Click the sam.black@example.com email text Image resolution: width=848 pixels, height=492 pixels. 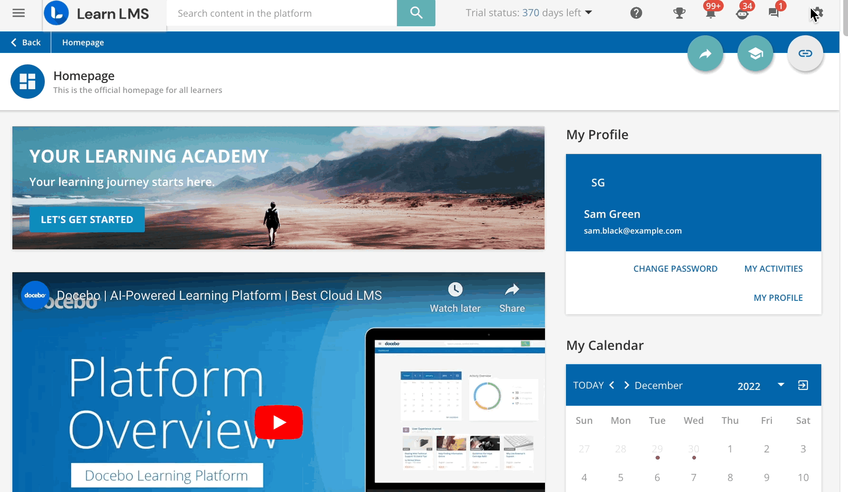pos(633,231)
